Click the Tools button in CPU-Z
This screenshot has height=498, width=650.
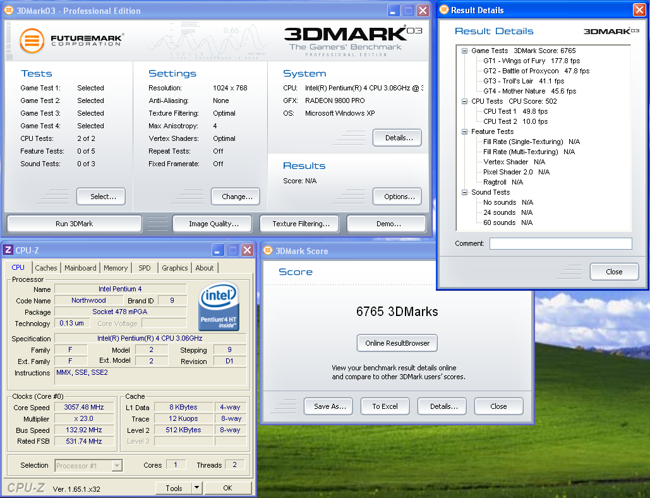(x=174, y=489)
